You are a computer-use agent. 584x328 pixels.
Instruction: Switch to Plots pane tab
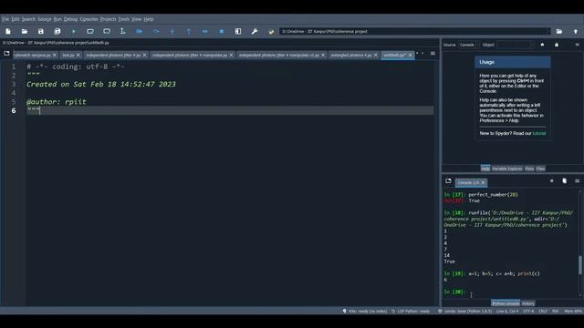[x=529, y=169]
